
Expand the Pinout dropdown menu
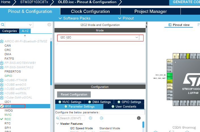click(126, 18)
